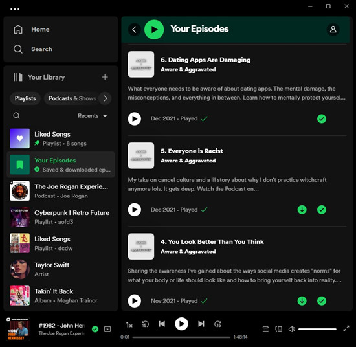Open now playing show name The Joe Rogan Experience

(x=61, y=333)
